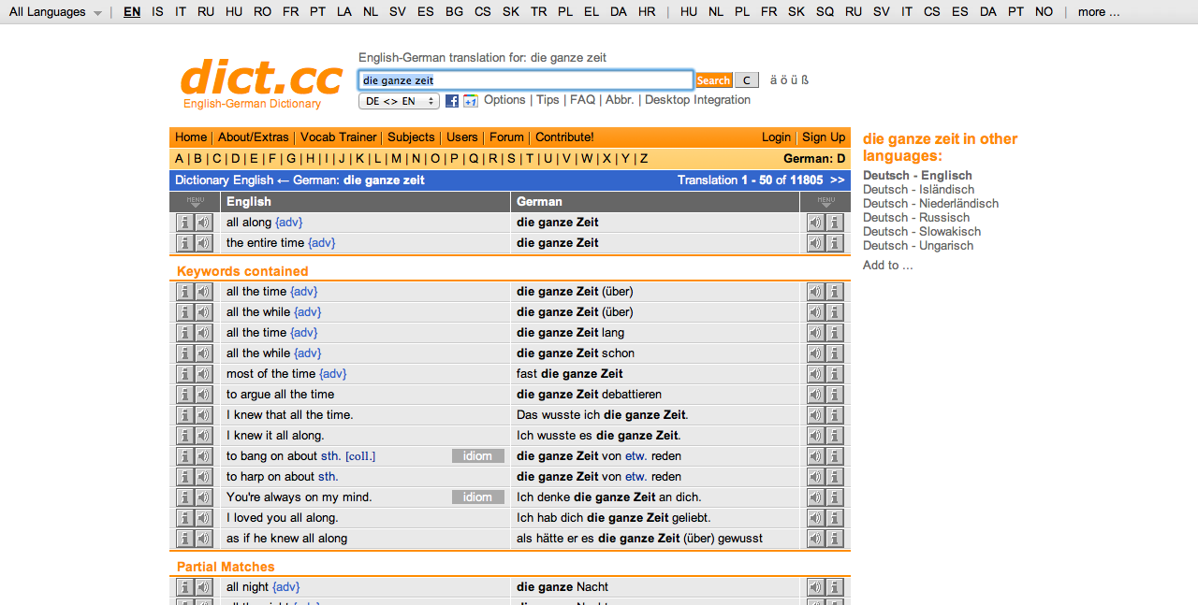1198x605 pixels.
Task: Go to next results with >> arrows
Action: (837, 180)
